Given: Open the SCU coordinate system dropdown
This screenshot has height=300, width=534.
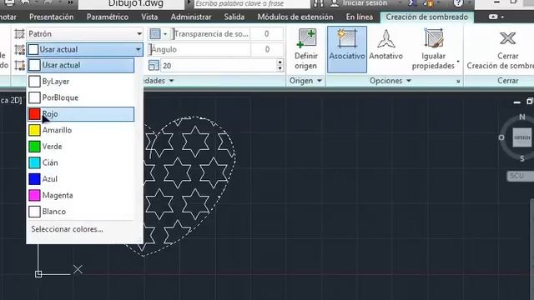Looking at the screenshot, I should click(520, 176).
